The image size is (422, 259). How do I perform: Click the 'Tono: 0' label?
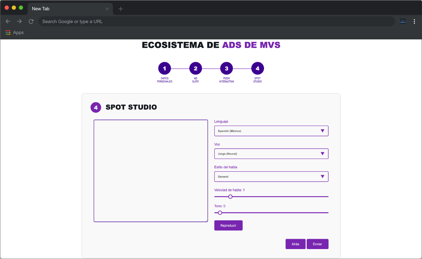pos(220,206)
